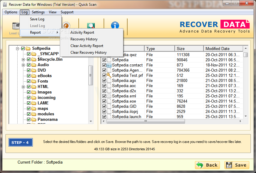Screen dimensions: 256x173
Task: Click the eBooks folder icon
Action: [x=34, y=76]
